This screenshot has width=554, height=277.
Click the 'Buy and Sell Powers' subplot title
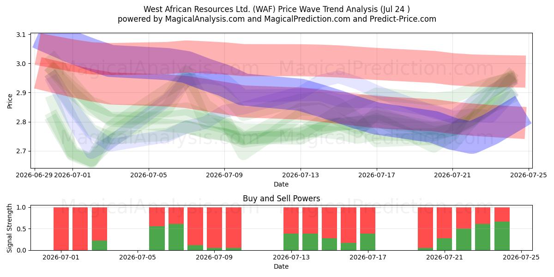point(281,199)
